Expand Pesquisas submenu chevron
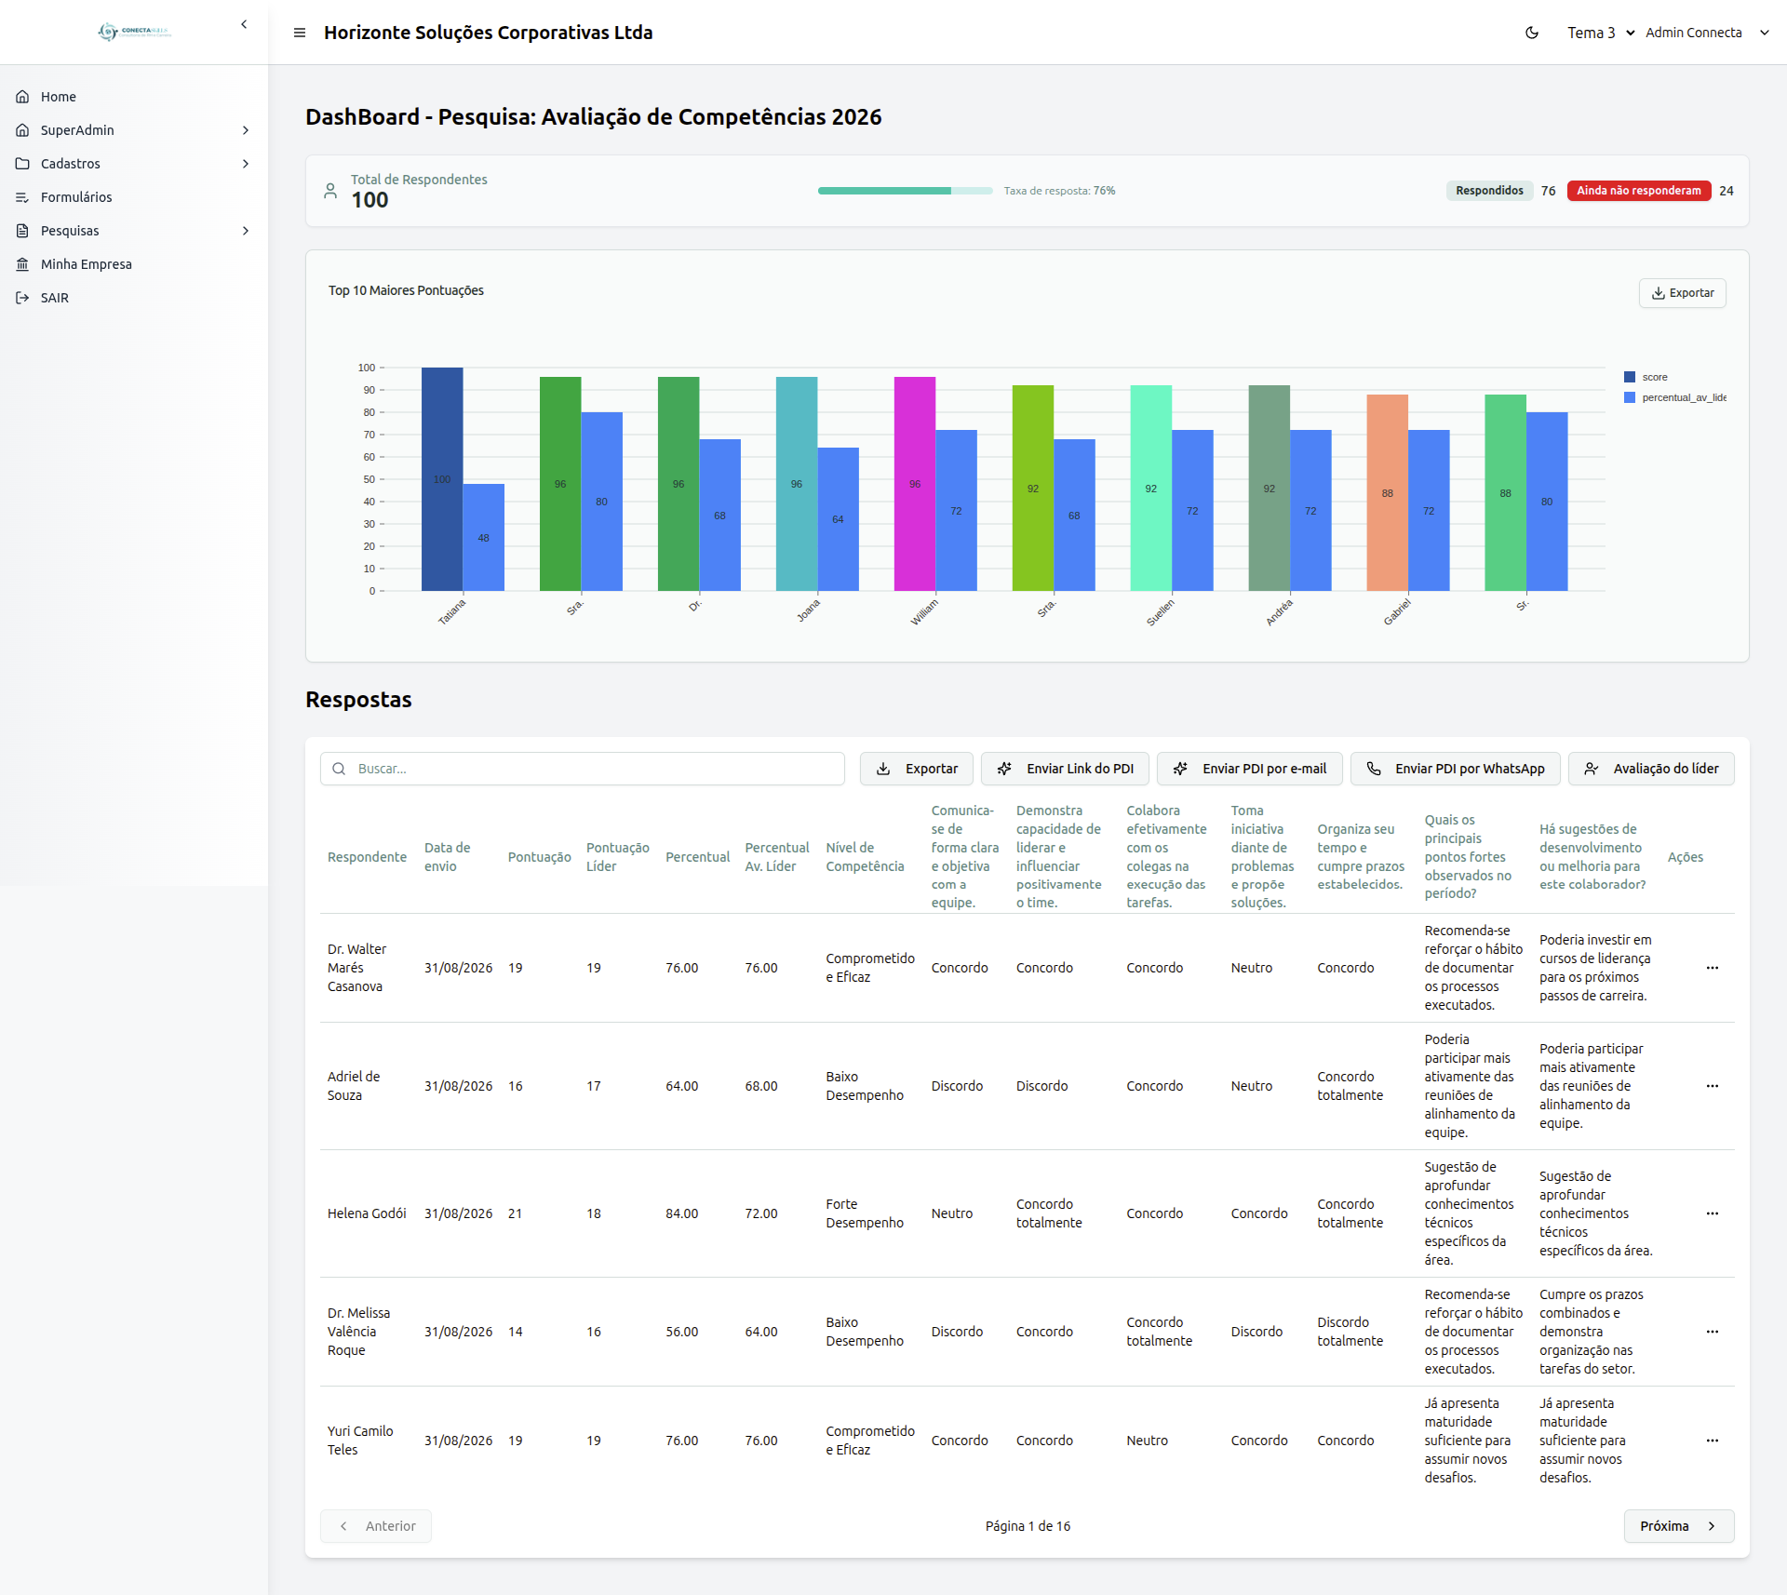Viewport: 1787px width, 1595px height. 246,231
